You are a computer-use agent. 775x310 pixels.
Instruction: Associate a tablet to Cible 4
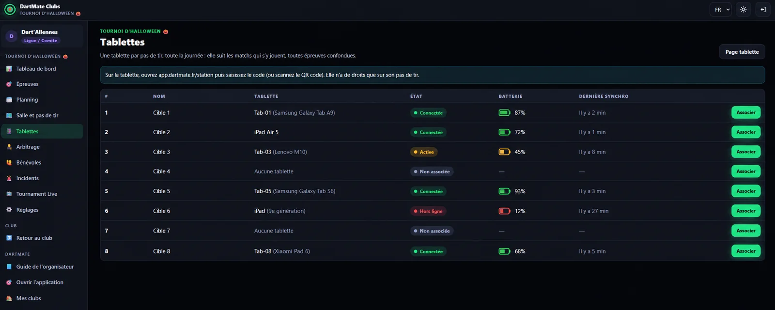pos(746,171)
